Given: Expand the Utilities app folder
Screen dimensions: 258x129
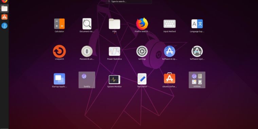Looking at the screenshot, I should [197, 80].
